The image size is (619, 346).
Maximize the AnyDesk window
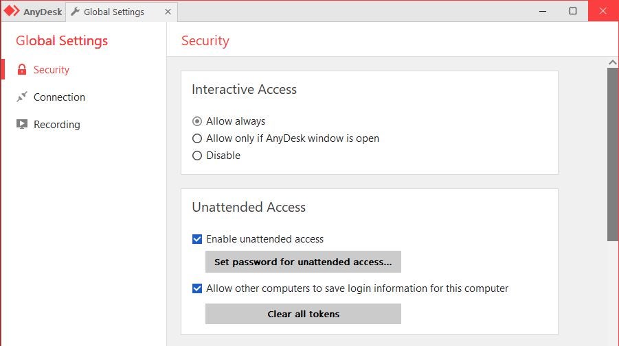click(x=573, y=11)
